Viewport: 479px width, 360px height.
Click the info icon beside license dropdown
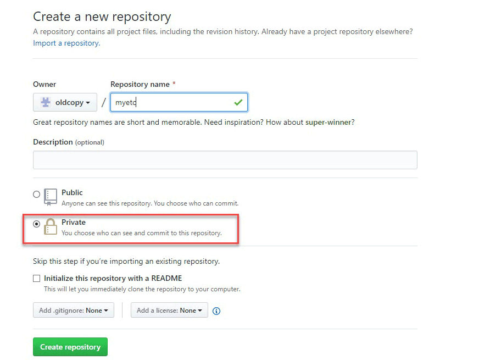tap(216, 311)
